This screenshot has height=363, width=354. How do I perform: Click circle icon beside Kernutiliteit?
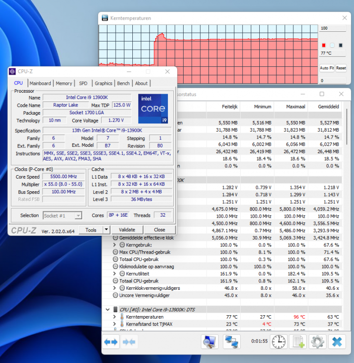pos(122,274)
